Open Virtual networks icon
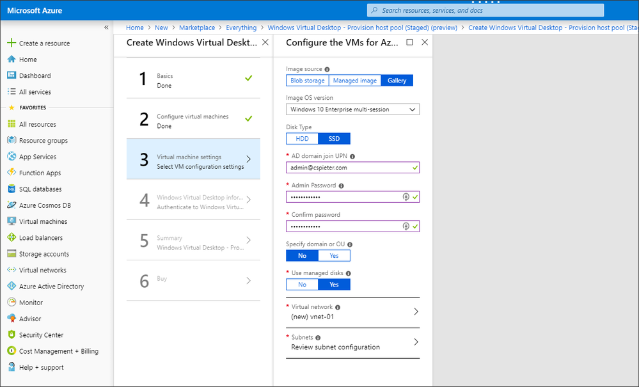The height and width of the screenshot is (387, 639). (x=12, y=270)
